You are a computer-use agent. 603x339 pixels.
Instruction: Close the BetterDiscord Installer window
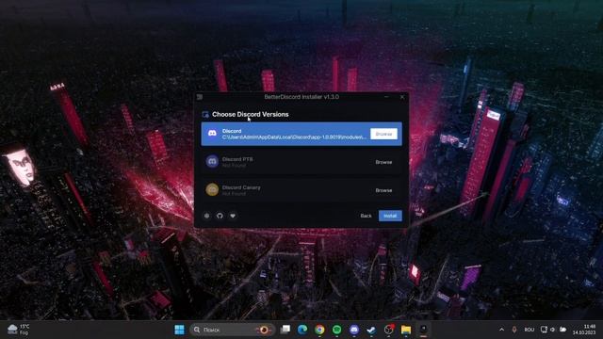coord(402,97)
